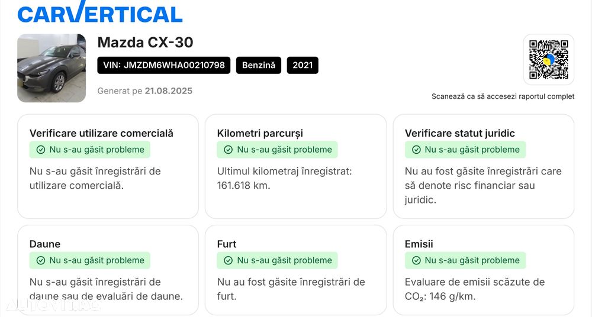The image size is (592, 317).
Task: Click check icon under Daune
Action: tap(41, 260)
